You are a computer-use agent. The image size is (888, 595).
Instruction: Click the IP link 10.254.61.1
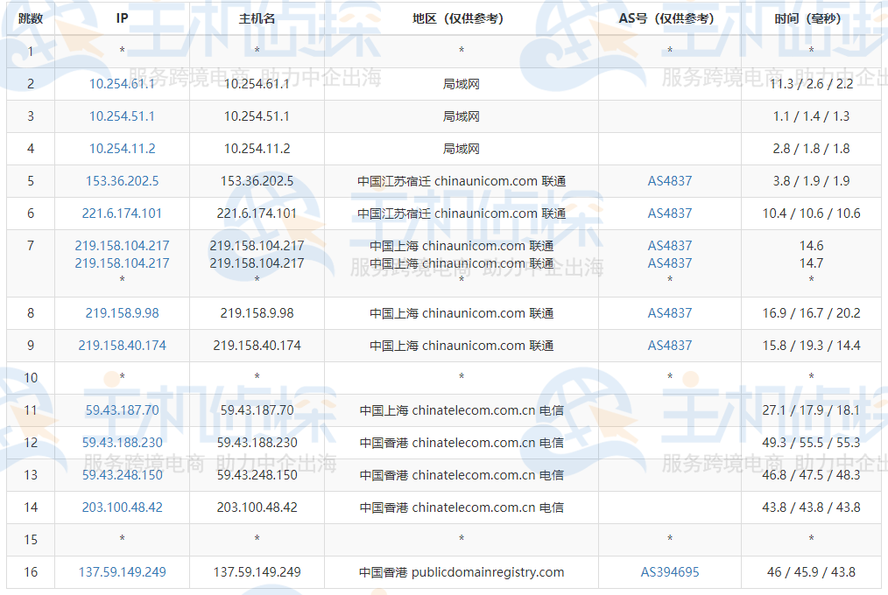pyautogui.click(x=122, y=83)
